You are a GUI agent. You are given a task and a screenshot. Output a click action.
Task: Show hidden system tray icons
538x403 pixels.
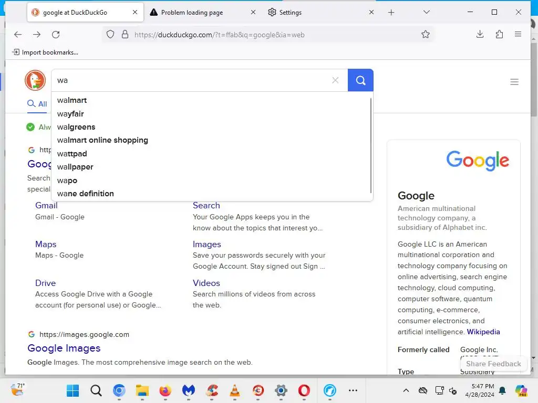pyautogui.click(x=406, y=390)
